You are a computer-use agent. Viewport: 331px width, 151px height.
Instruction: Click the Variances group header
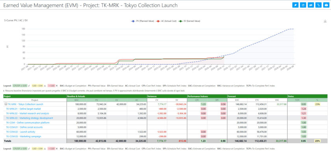[167, 96]
